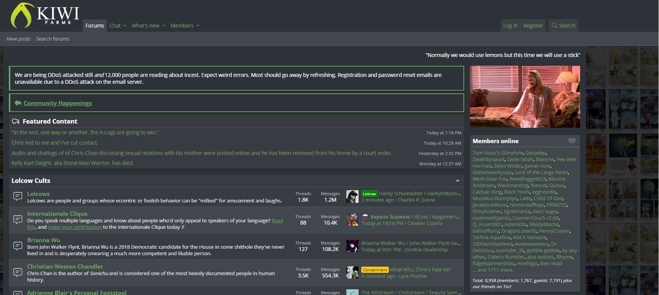Open the Brianna Walker Wu latest thread
659x295 pixels.
(x=411, y=243)
